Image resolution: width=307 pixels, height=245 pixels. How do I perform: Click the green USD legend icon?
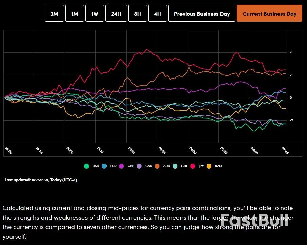point(87,166)
